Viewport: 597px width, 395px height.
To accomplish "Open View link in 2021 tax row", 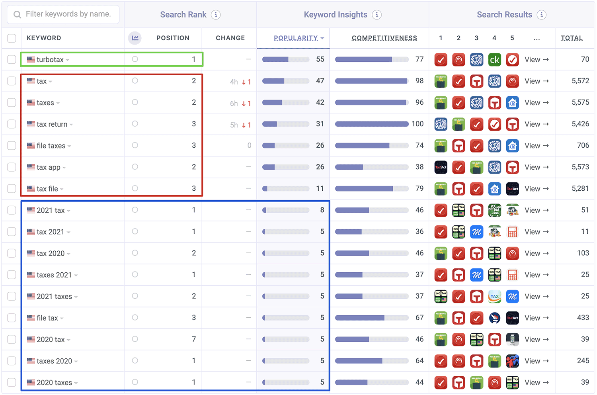I will coord(537,210).
